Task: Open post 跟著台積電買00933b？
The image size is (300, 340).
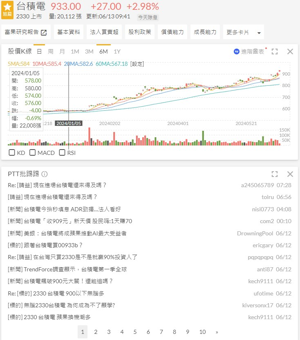Action: tap(45, 245)
